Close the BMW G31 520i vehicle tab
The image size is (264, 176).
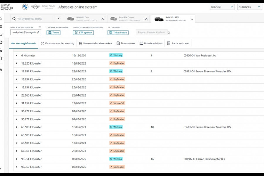tap(192, 19)
